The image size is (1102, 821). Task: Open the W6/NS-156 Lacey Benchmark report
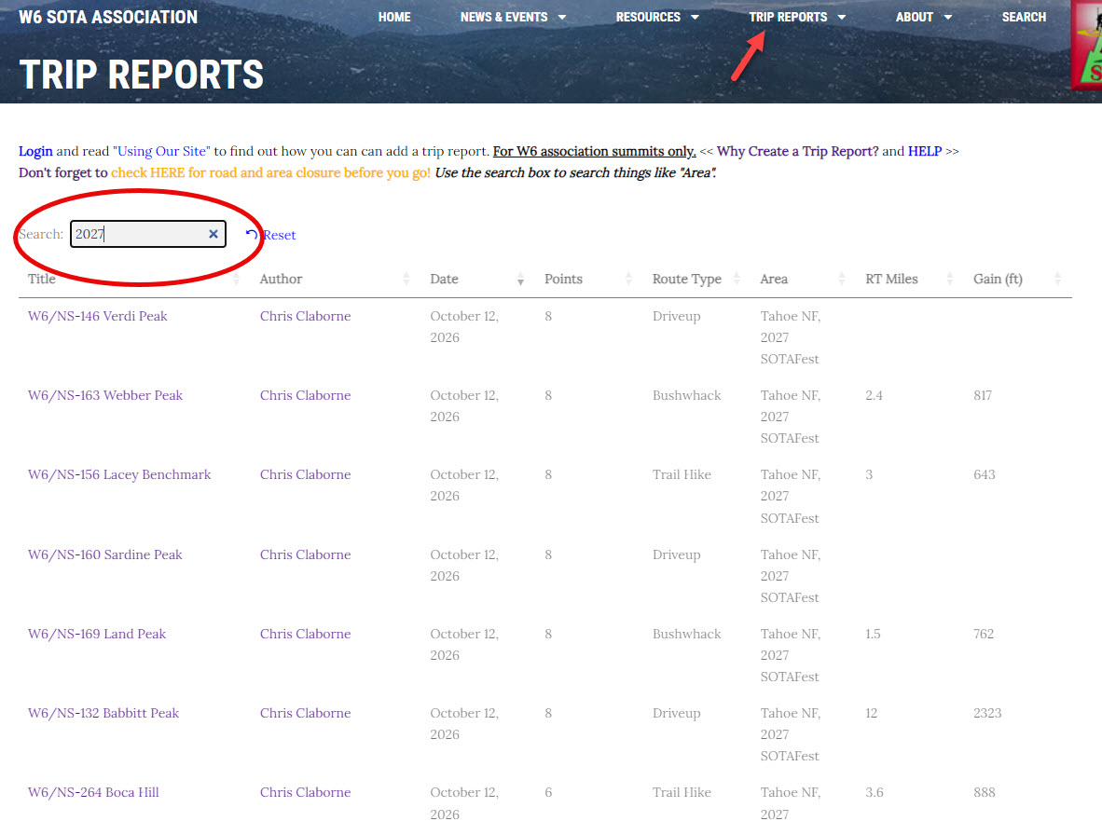click(x=119, y=474)
